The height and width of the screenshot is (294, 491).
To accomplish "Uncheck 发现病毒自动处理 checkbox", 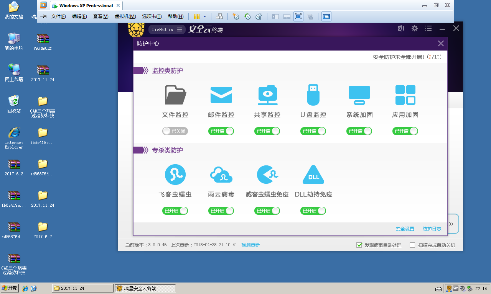I will [x=359, y=245].
